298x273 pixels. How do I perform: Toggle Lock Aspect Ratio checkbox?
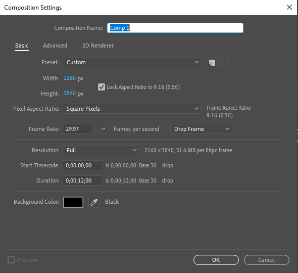click(x=102, y=87)
